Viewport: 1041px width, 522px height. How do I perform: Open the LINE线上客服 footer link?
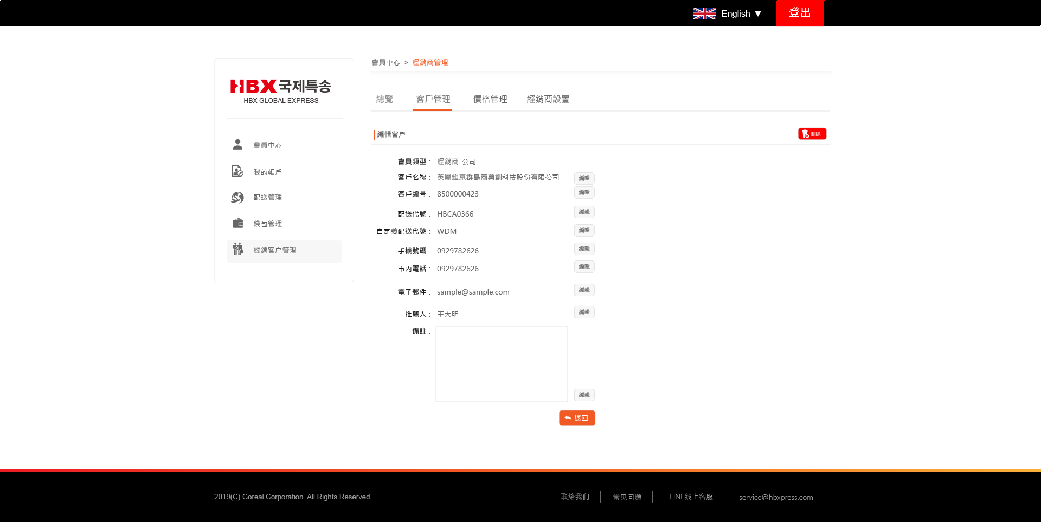[x=691, y=497]
